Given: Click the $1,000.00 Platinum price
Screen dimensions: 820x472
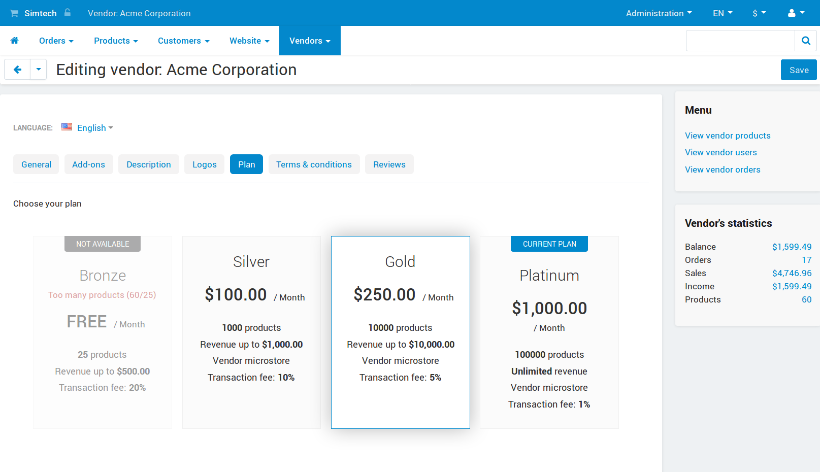Looking at the screenshot, I should pyautogui.click(x=549, y=308).
